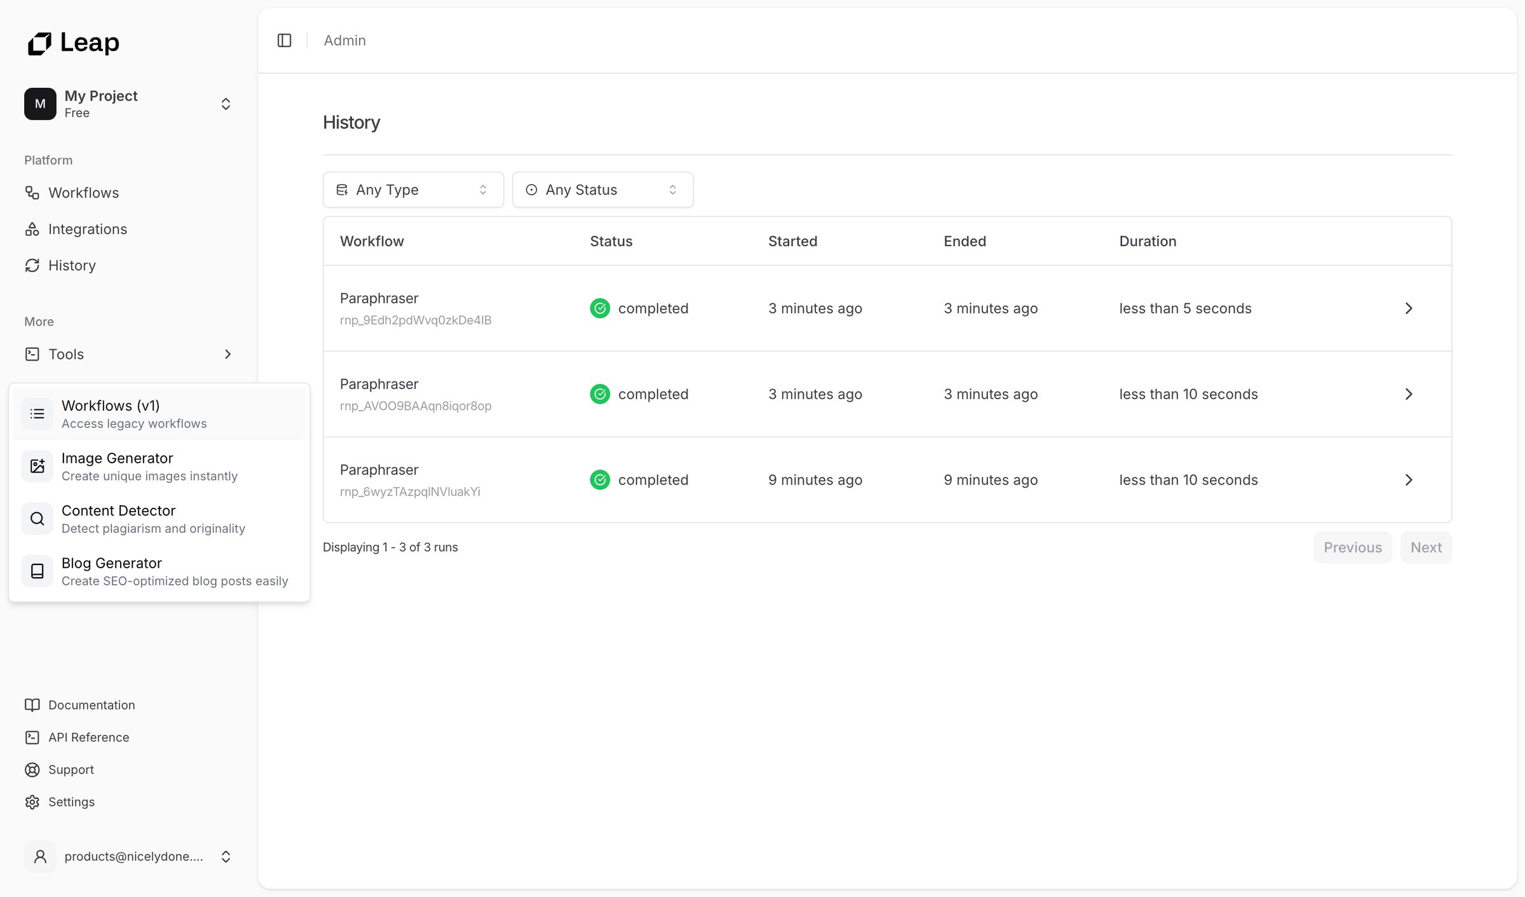Click the Settings gear icon
1525x897 pixels.
click(32, 802)
